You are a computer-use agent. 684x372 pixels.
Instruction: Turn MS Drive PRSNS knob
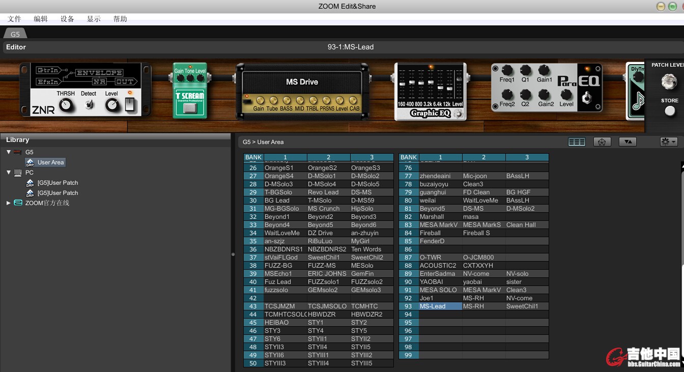click(x=327, y=100)
